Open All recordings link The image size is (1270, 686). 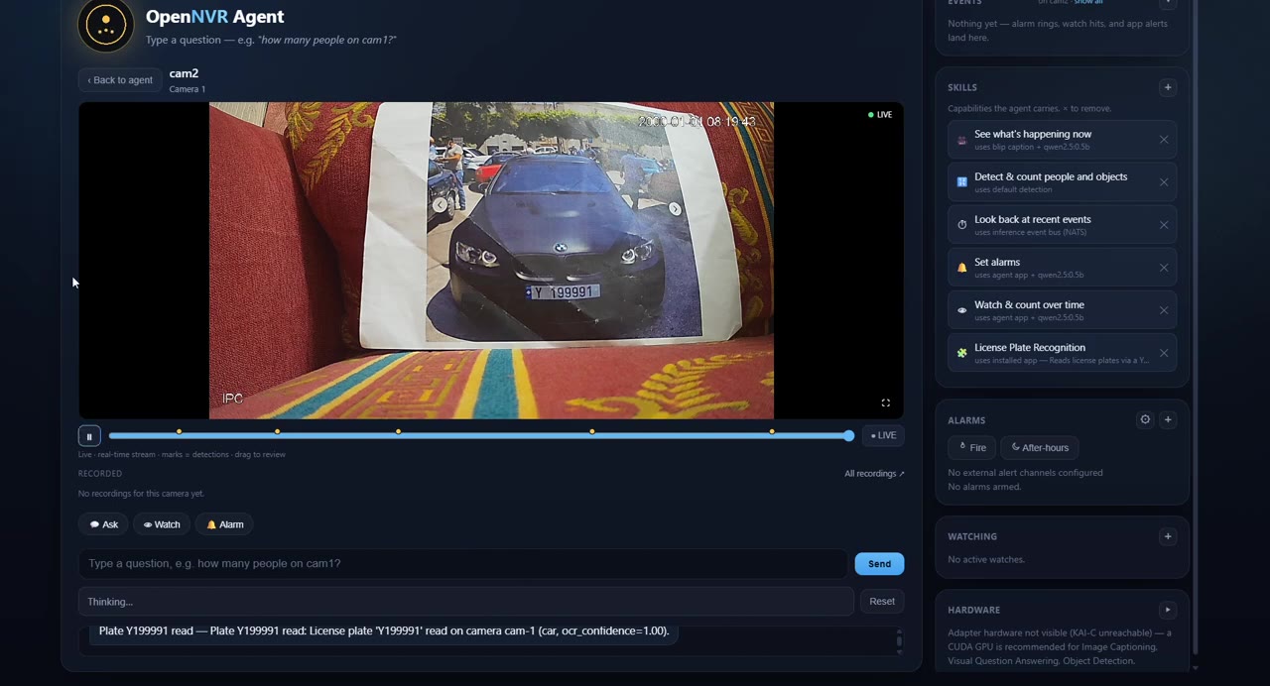pyautogui.click(x=874, y=474)
